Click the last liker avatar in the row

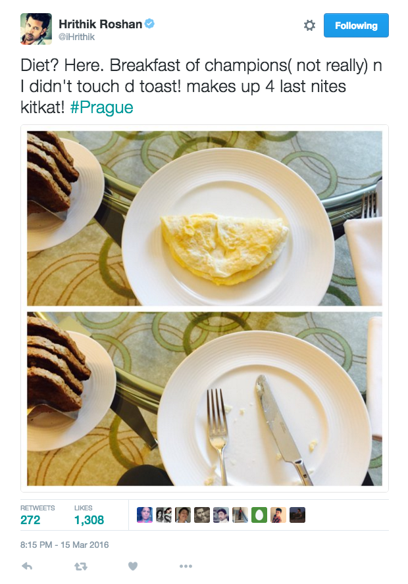coord(297,515)
